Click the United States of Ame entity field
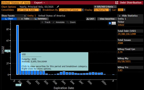Image resolution: width=144 pixels, height=90 pixels. [x=16, y=3]
